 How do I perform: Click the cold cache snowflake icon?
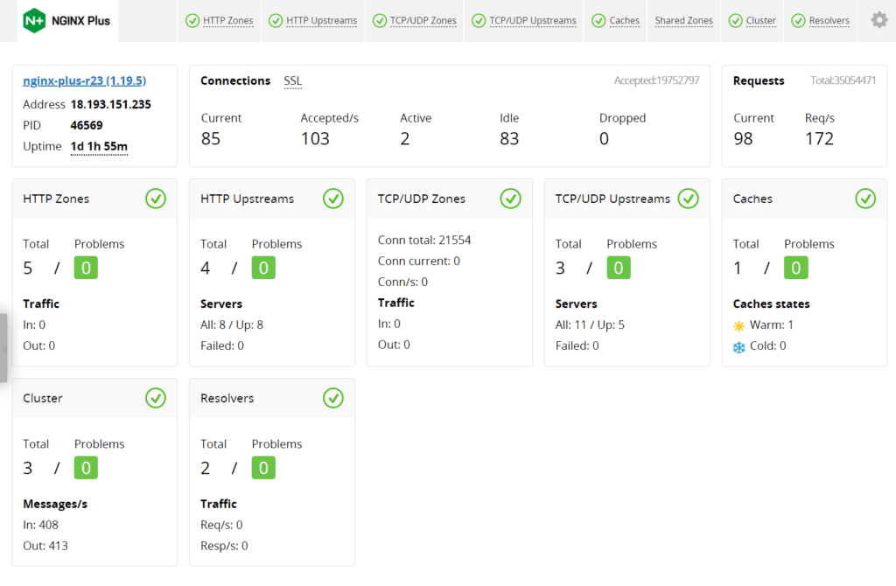739,346
